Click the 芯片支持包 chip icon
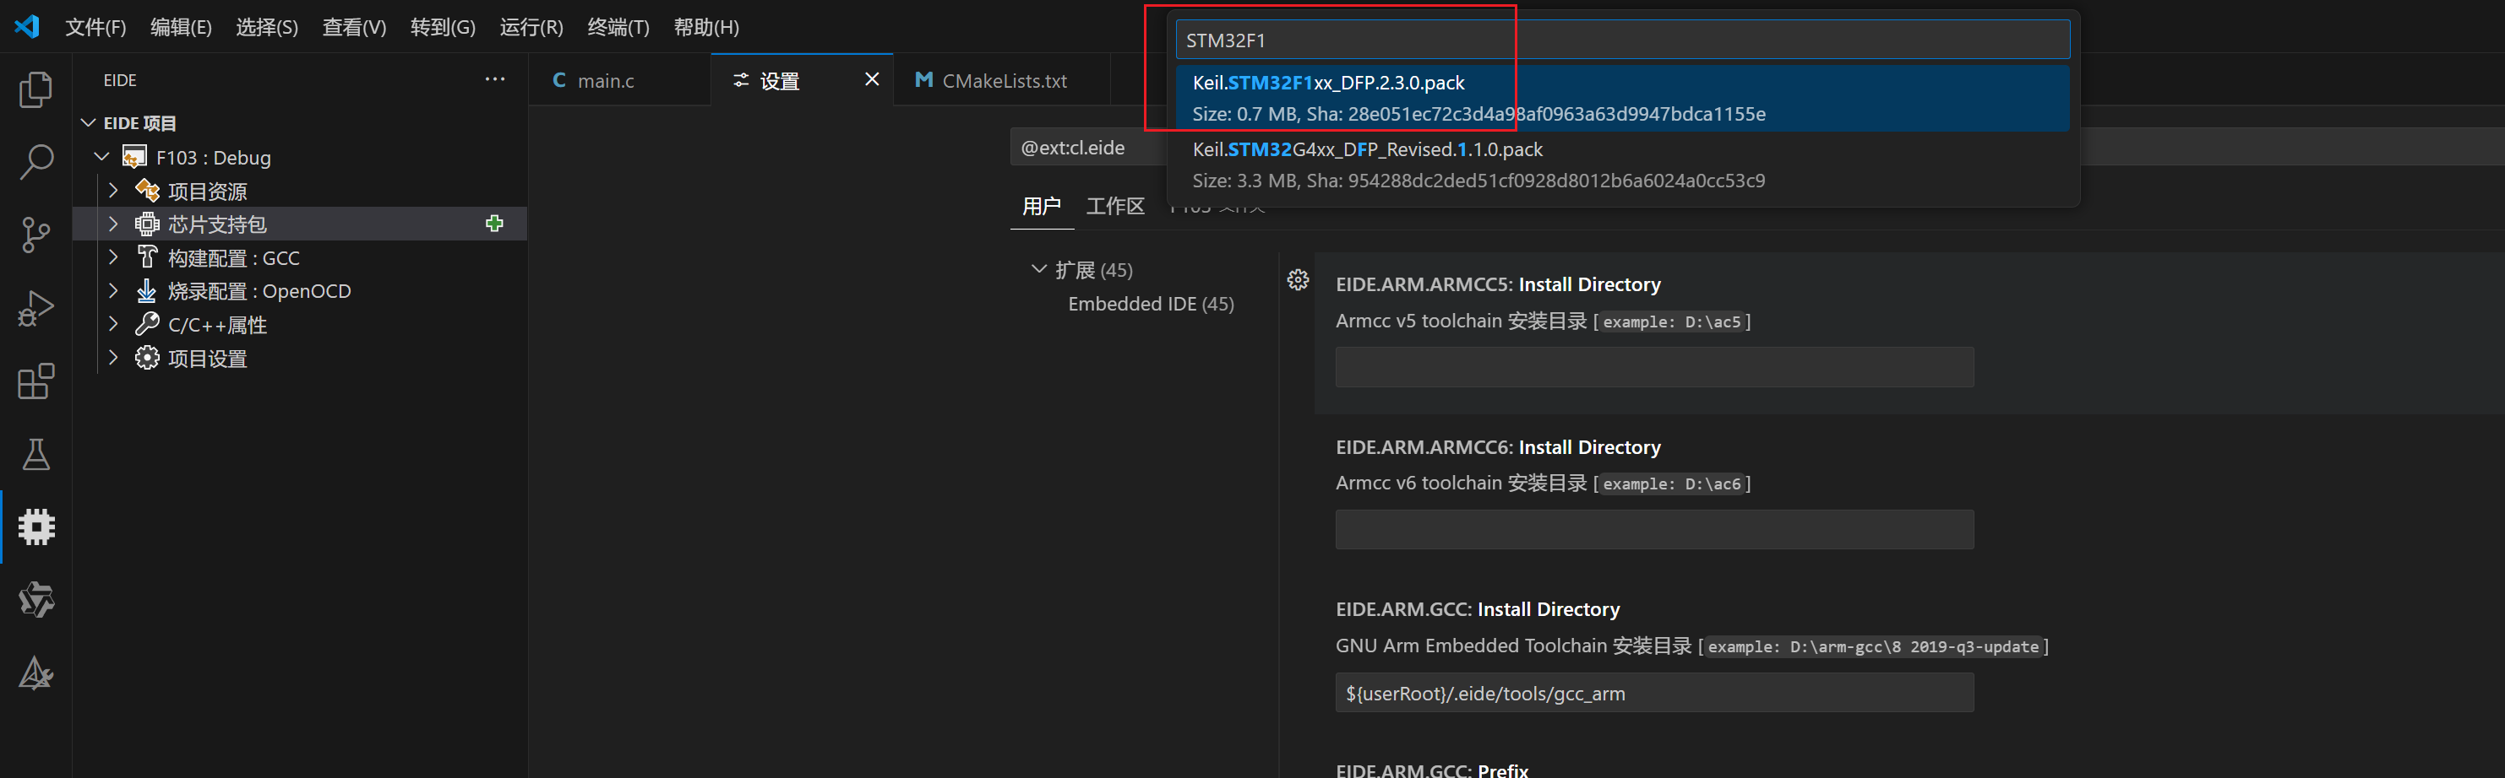The height and width of the screenshot is (778, 2505). click(x=147, y=224)
